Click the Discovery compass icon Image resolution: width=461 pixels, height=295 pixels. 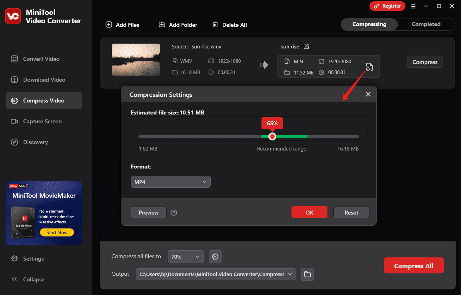point(14,142)
